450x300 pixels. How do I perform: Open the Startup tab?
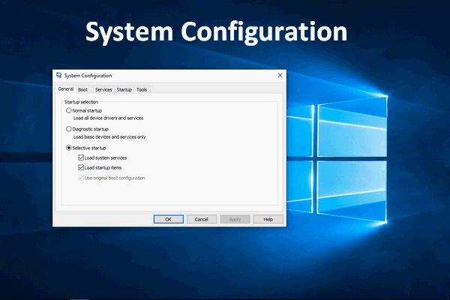(124, 90)
